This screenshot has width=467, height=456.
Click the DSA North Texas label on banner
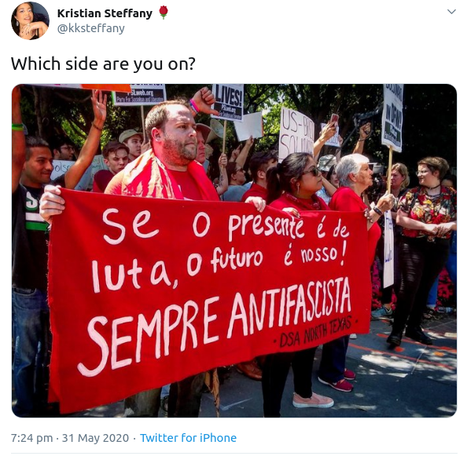[316, 332]
